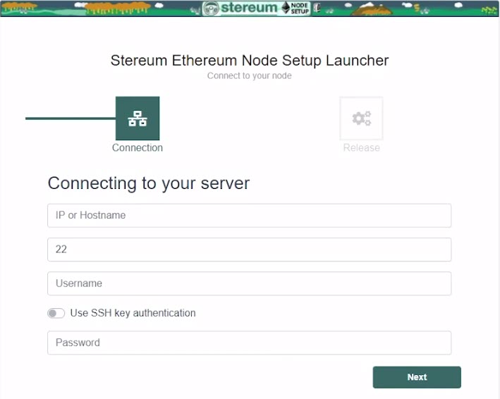
Task: Click the yellow dollar sign in the banner
Action: pyautogui.click(x=417, y=8)
